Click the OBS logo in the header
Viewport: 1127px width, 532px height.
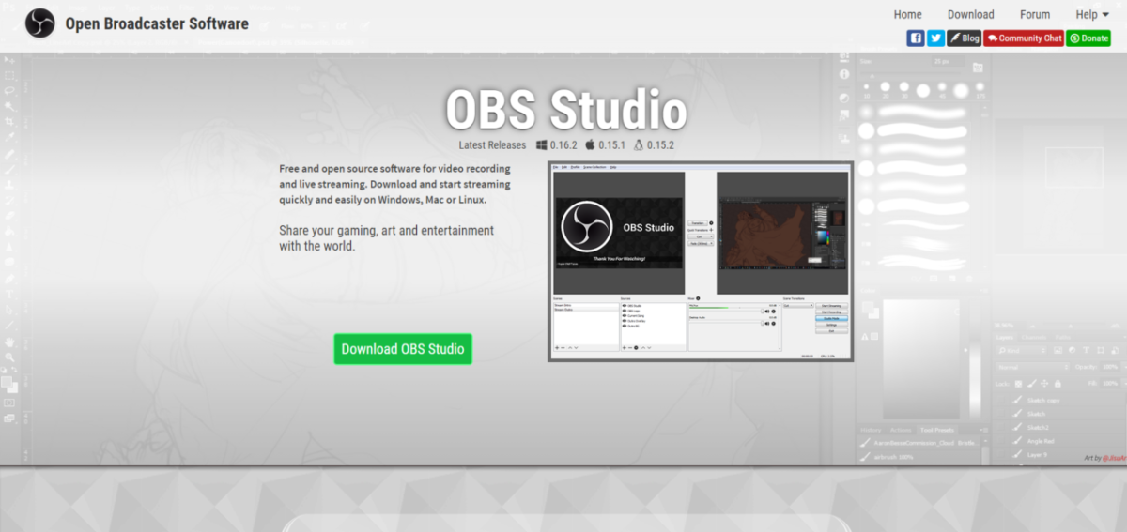40,23
